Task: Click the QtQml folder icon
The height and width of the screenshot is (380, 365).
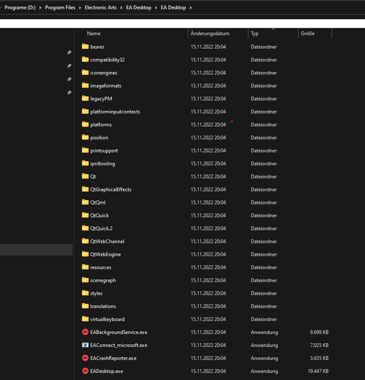Action: click(x=85, y=202)
